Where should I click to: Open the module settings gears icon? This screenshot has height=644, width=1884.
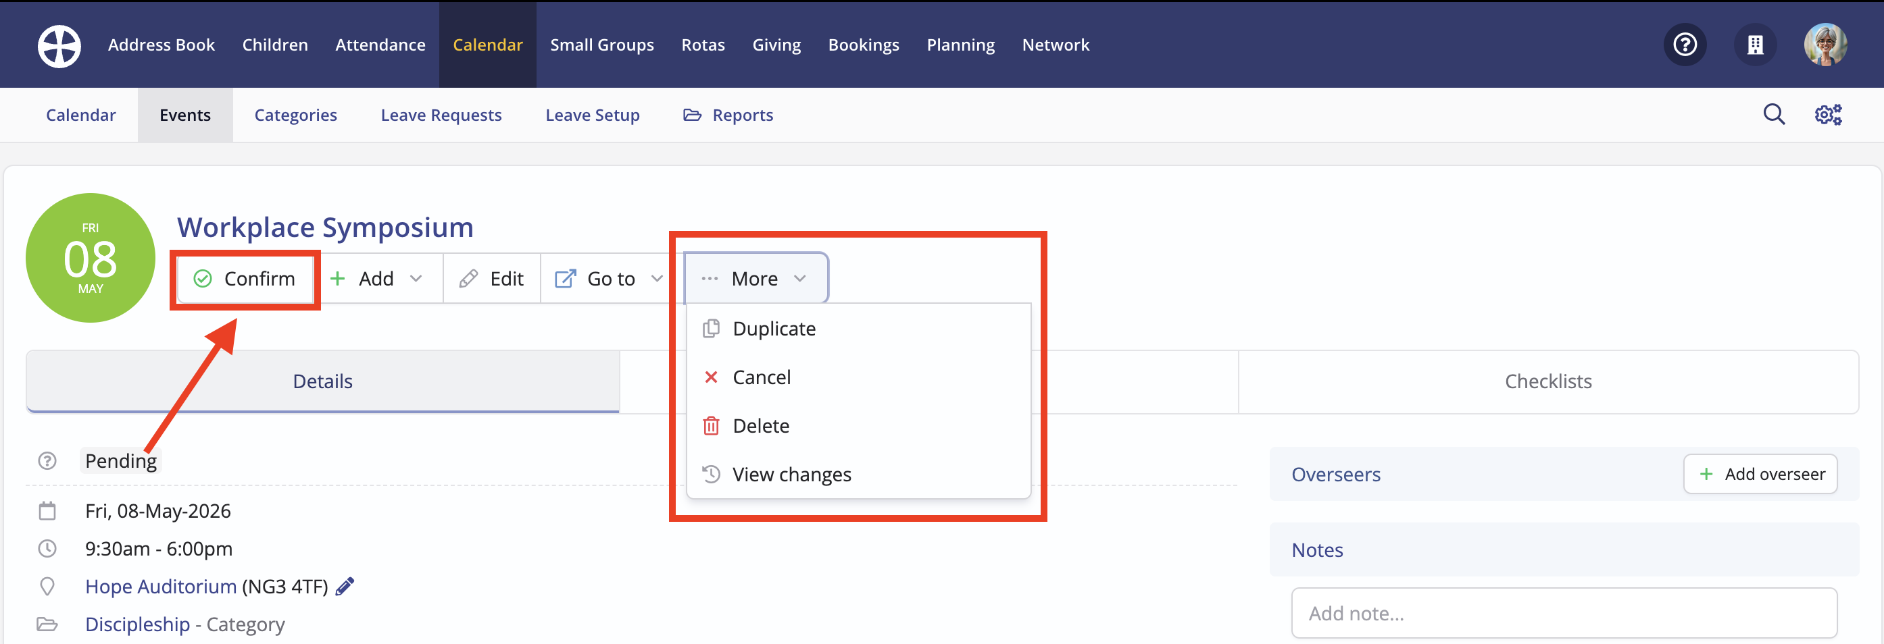point(1828,115)
